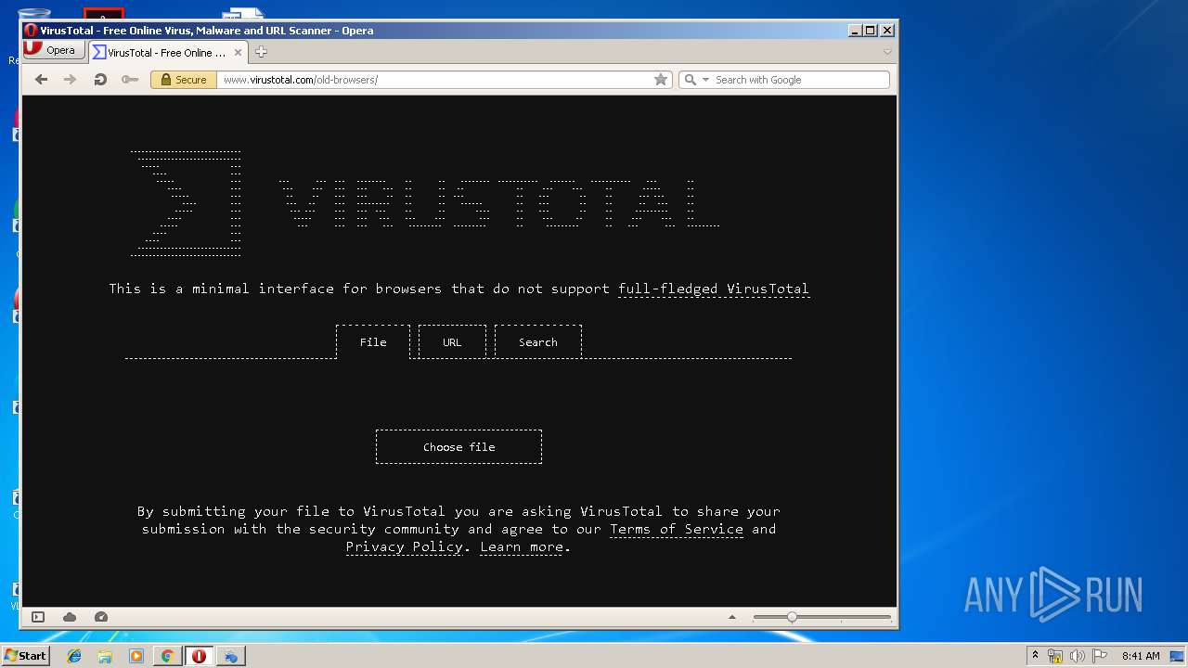The height and width of the screenshot is (668, 1188).
Task: Click the Secure security badge
Action: tap(184, 80)
